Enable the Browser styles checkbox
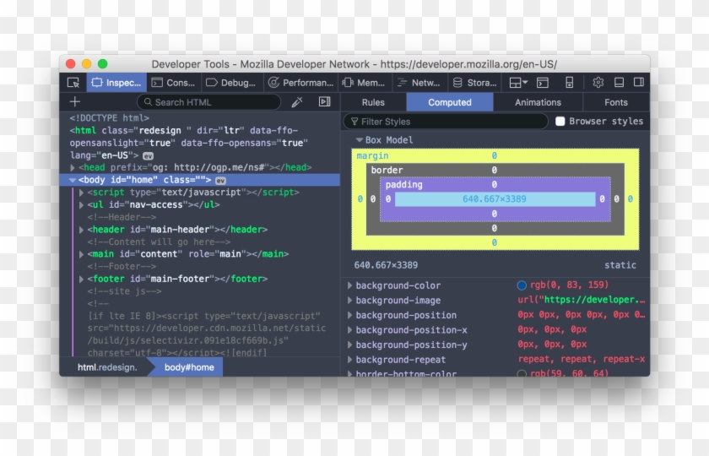709x456 pixels. [560, 122]
